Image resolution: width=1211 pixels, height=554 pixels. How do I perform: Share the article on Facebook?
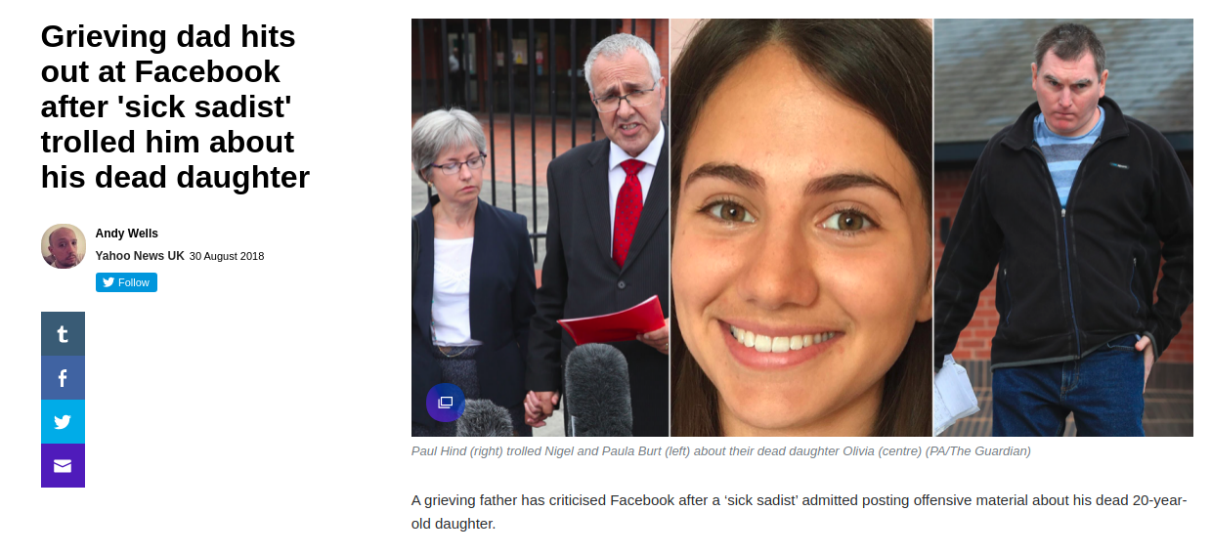point(63,378)
